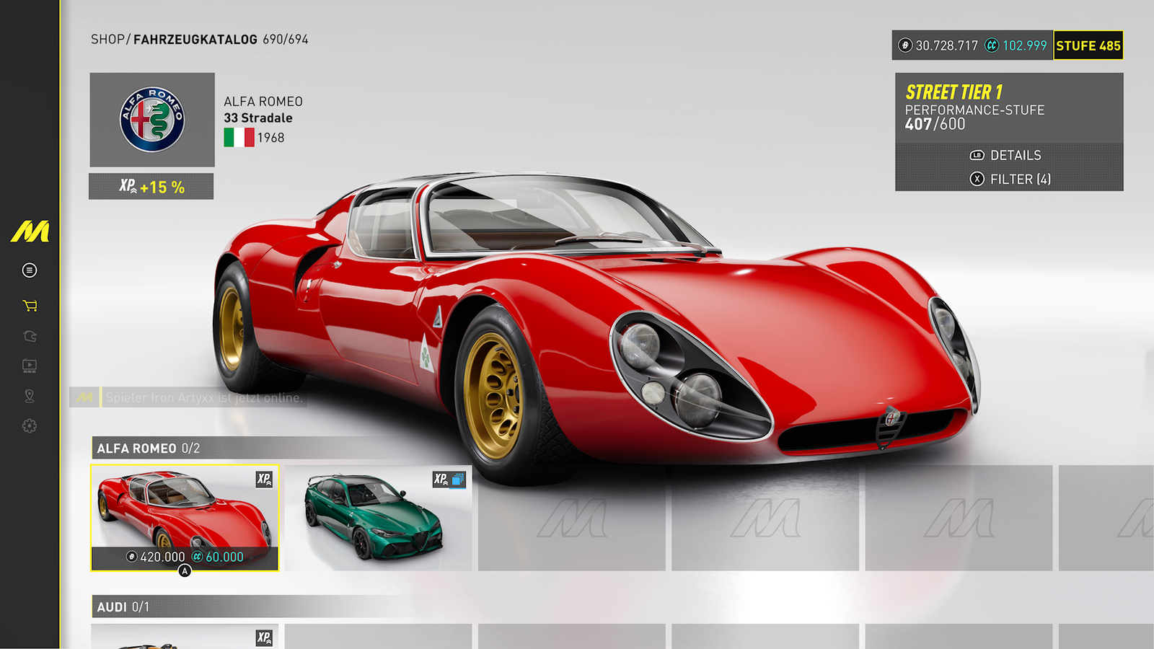Click the 407/600 performance level value
This screenshot has width=1154, height=649.
(x=935, y=124)
